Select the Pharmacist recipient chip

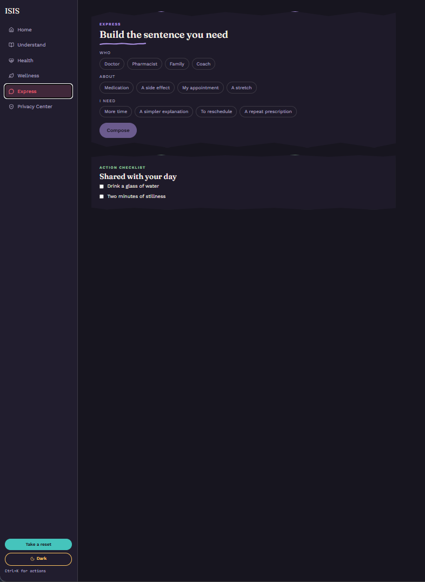(x=144, y=64)
